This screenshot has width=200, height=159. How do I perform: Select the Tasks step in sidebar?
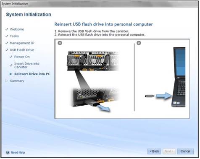(x=14, y=36)
